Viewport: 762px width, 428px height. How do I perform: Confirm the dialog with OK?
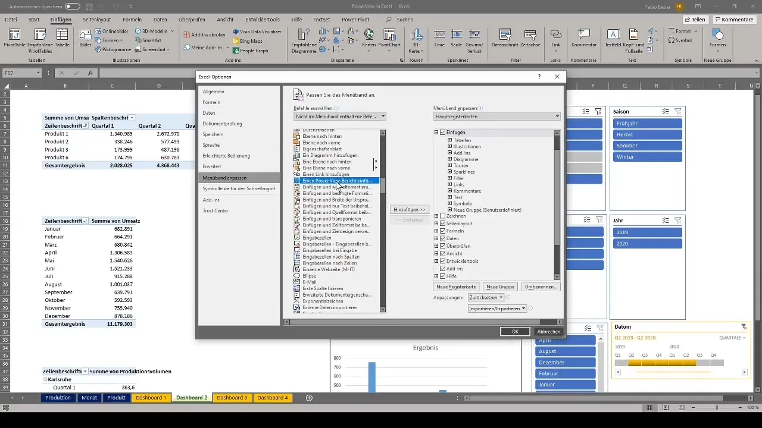click(515, 332)
